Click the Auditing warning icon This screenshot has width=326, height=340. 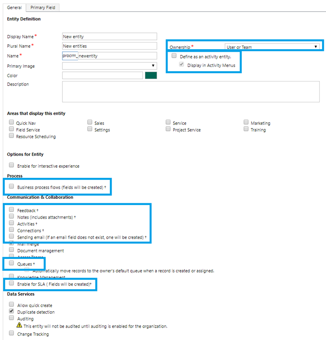[19, 325]
